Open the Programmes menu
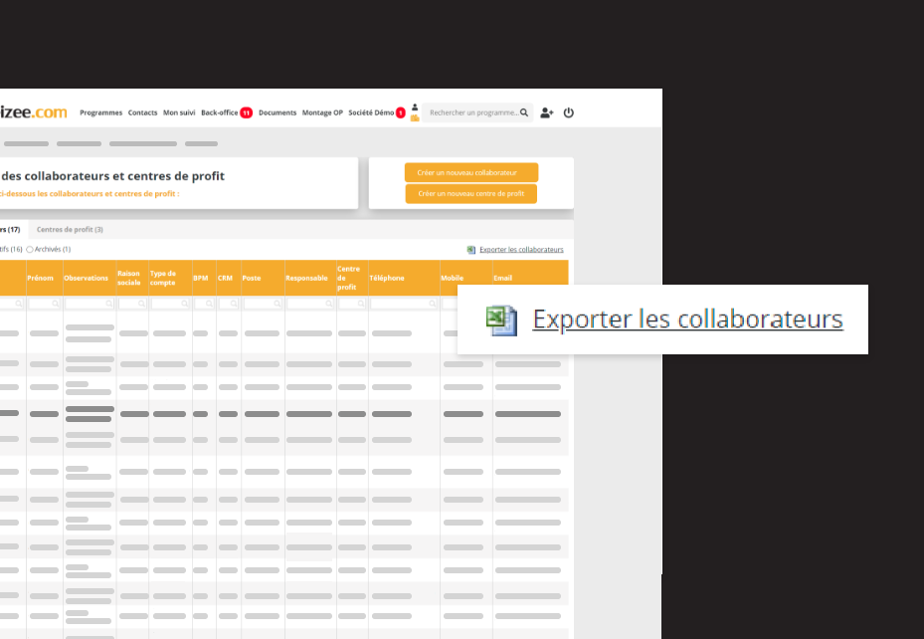Image resolution: width=924 pixels, height=639 pixels. (100, 112)
